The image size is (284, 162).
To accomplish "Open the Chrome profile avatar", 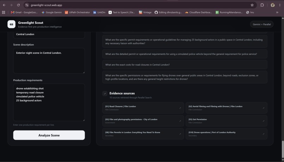I will coord(273,5).
